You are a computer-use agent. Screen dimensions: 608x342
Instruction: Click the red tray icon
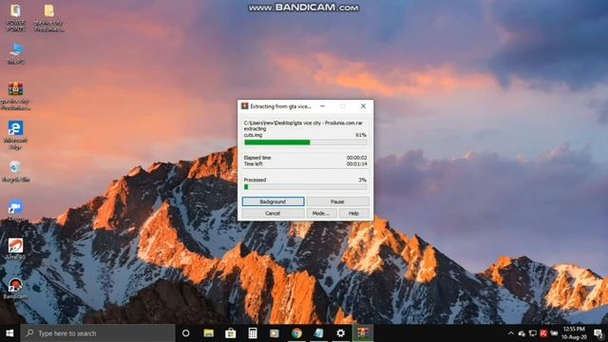click(x=543, y=333)
